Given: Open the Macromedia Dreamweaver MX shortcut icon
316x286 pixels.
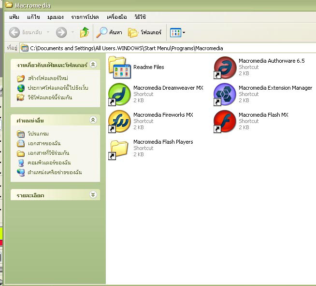Looking at the screenshot, I should pyautogui.click(x=119, y=95).
